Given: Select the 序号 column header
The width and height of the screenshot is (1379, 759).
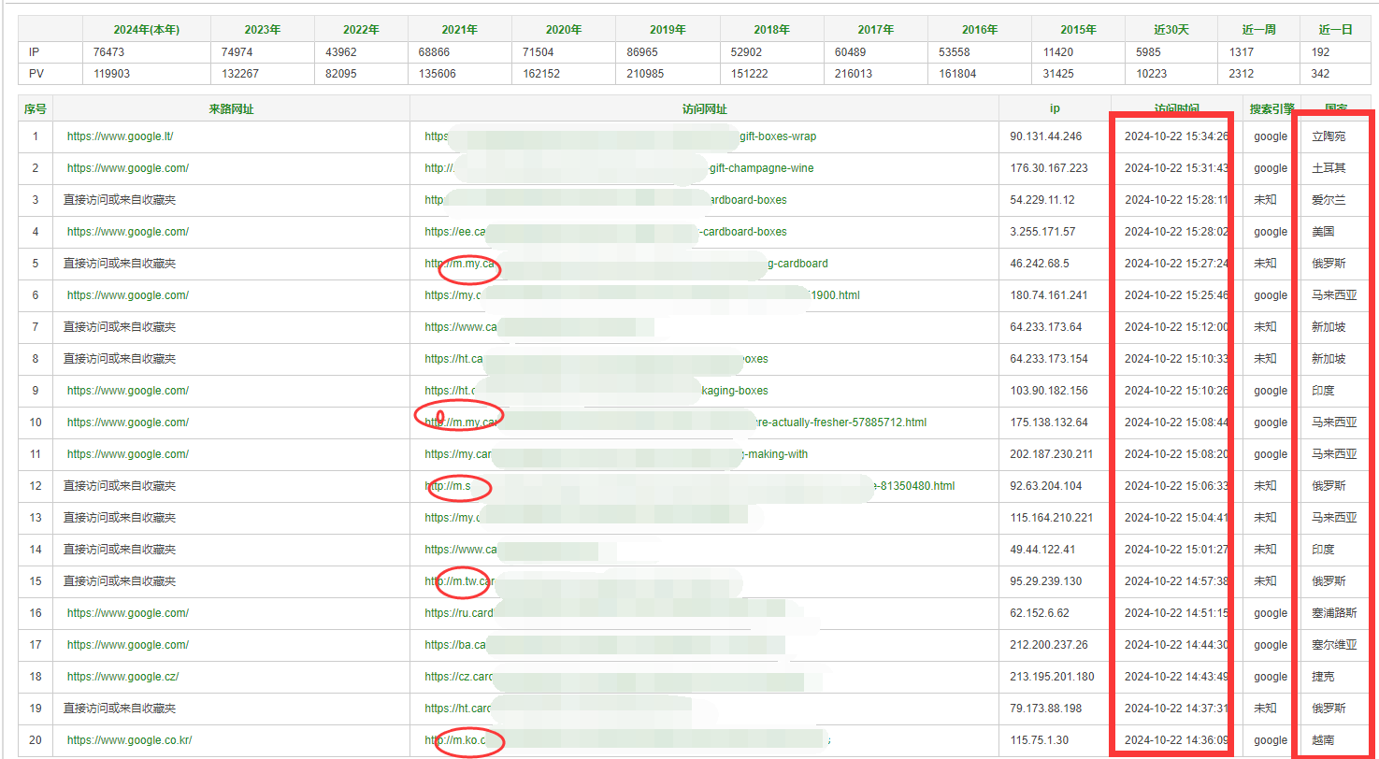Looking at the screenshot, I should click(36, 109).
